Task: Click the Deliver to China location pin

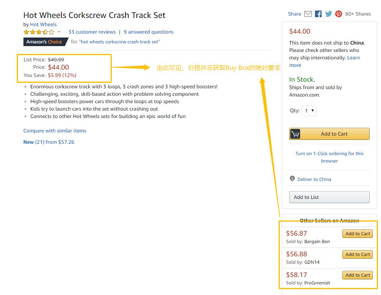Action: (292, 179)
